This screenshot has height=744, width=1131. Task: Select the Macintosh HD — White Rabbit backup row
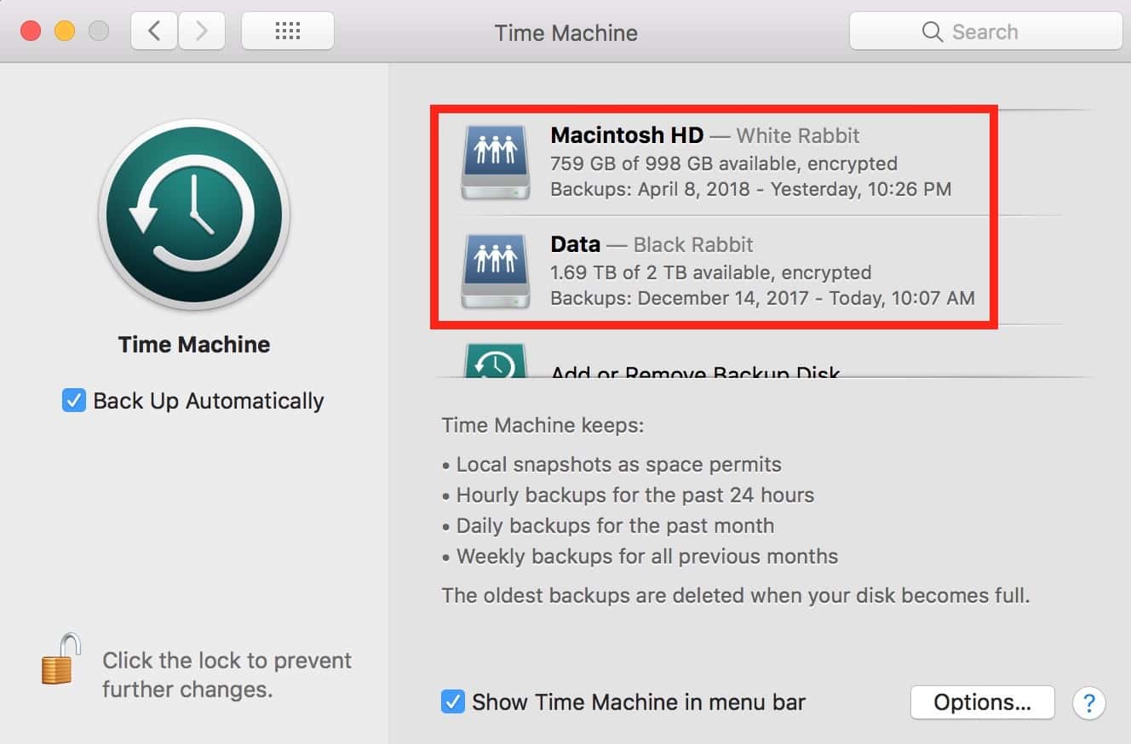749,162
